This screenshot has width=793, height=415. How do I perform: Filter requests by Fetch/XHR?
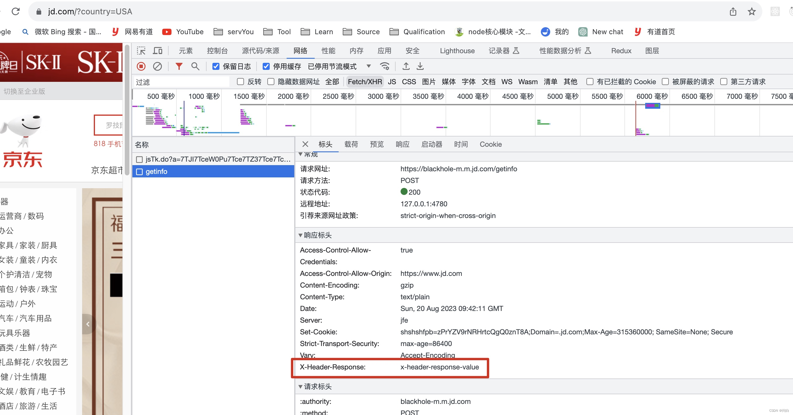click(x=365, y=82)
